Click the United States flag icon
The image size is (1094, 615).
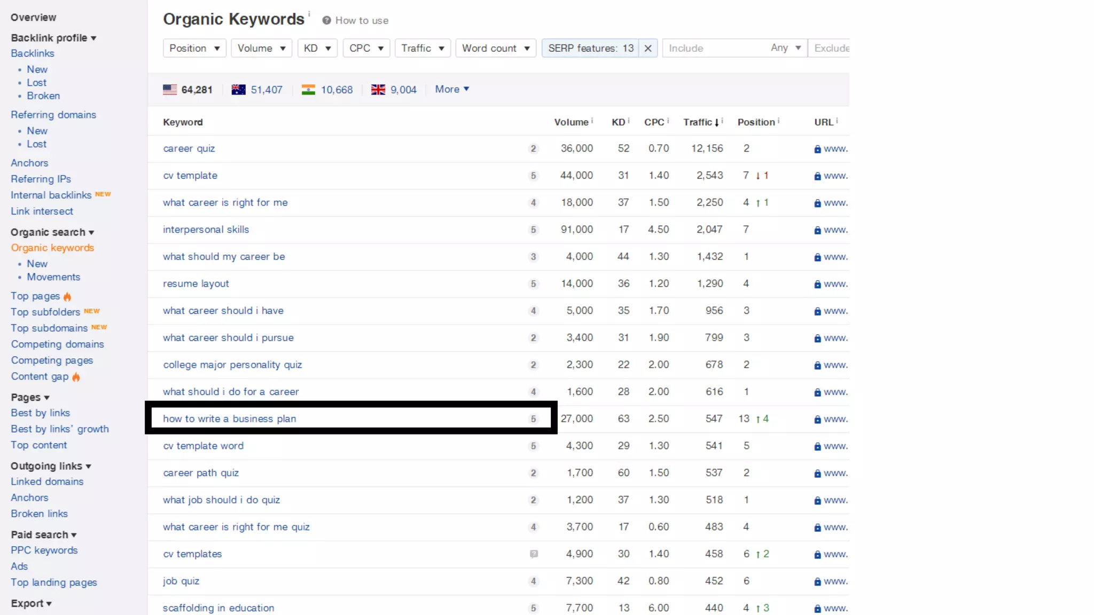pyautogui.click(x=170, y=90)
